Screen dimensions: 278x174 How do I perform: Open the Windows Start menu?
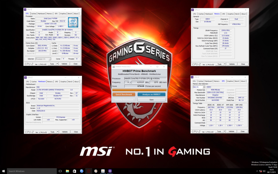tap(3, 171)
